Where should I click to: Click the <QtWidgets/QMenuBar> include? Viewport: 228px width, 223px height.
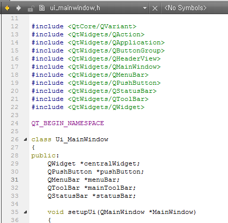click(x=108, y=75)
